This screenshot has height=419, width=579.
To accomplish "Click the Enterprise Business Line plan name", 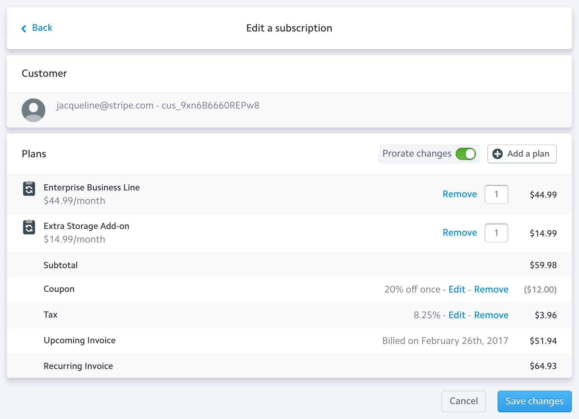I will pos(92,188).
